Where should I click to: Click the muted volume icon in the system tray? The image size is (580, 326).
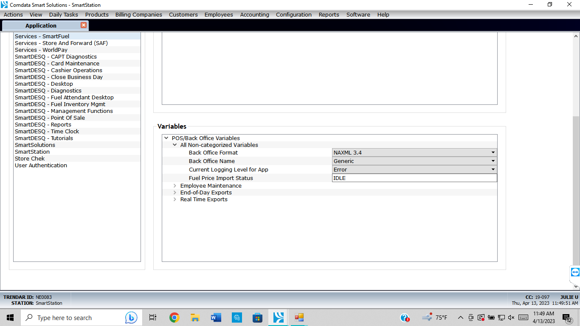click(511, 317)
